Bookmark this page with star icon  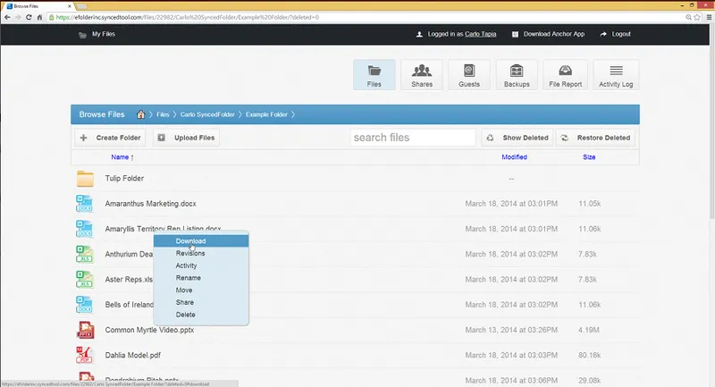click(x=697, y=17)
